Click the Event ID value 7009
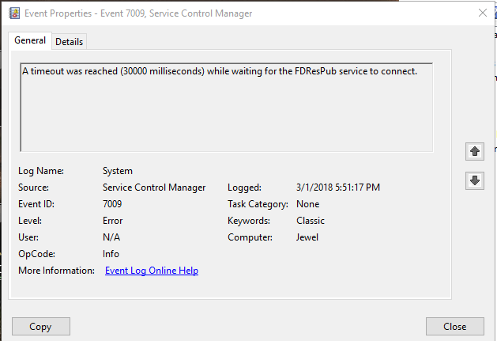Viewport: 497px width, 341px height. click(113, 204)
